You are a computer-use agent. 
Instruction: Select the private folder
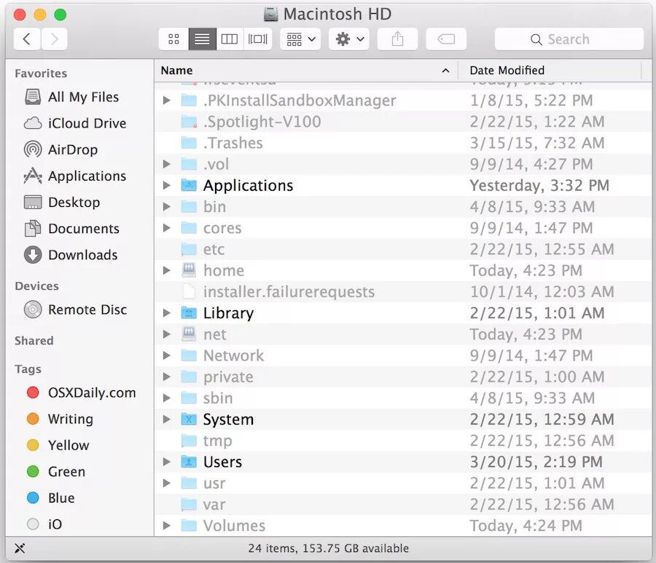(402, 377)
